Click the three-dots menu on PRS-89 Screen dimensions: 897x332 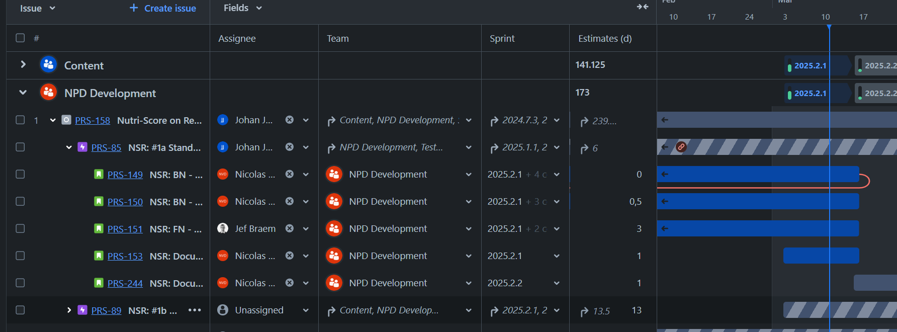click(x=195, y=310)
